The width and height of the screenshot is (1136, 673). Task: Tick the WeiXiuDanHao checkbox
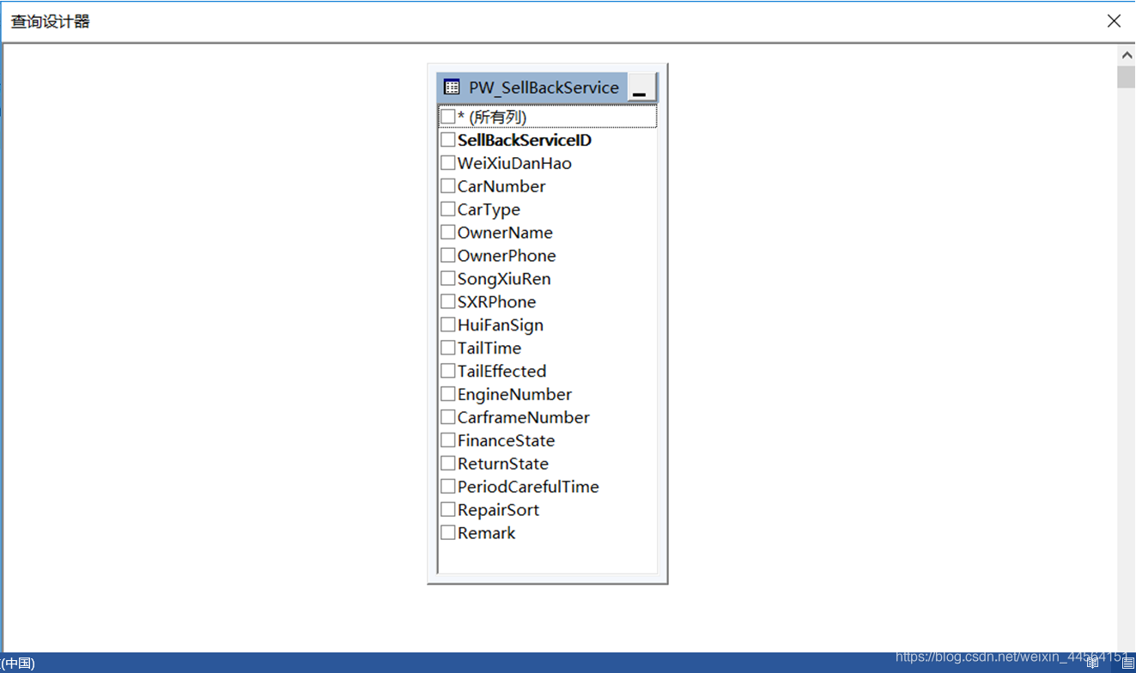pyautogui.click(x=448, y=162)
